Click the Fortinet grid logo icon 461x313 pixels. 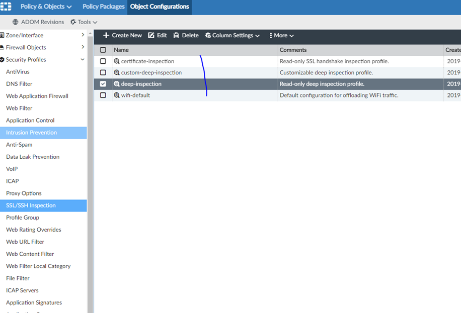click(x=6, y=7)
